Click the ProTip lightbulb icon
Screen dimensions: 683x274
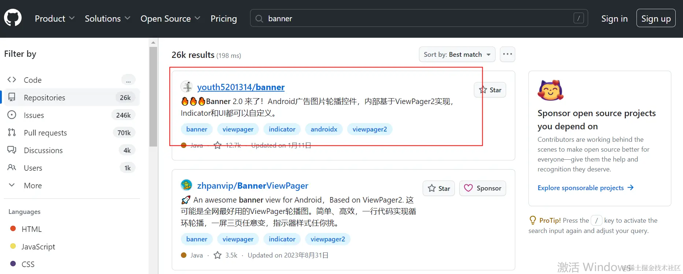tap(533, 220)
